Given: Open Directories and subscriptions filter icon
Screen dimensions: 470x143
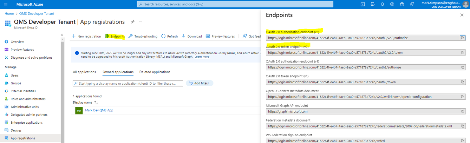Looking at the screenshot, I should [372, 4].
